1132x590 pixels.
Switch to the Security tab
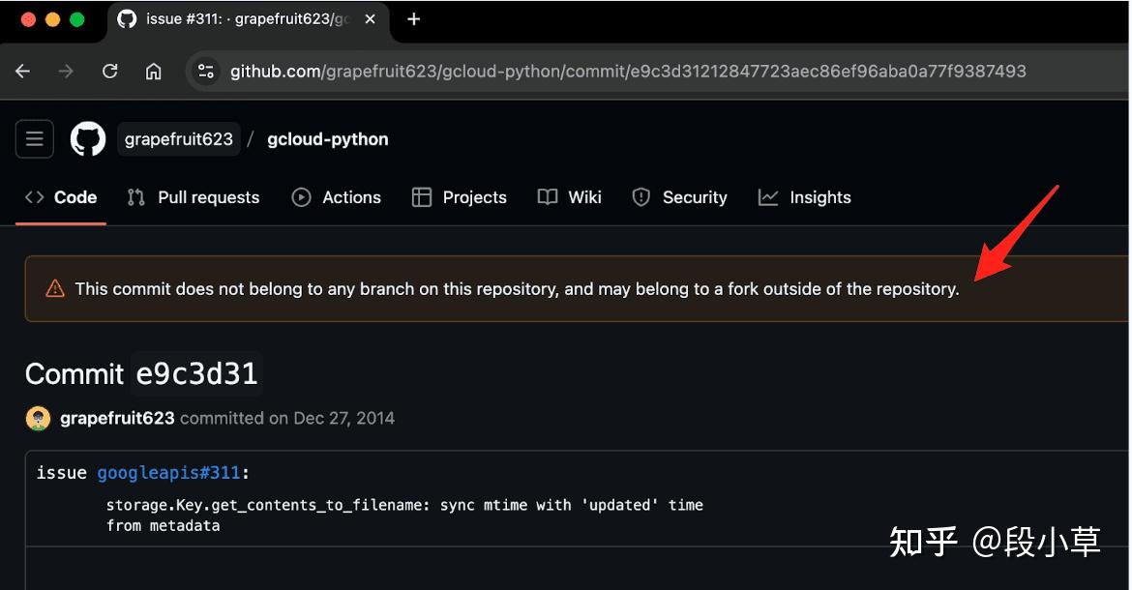679,197
